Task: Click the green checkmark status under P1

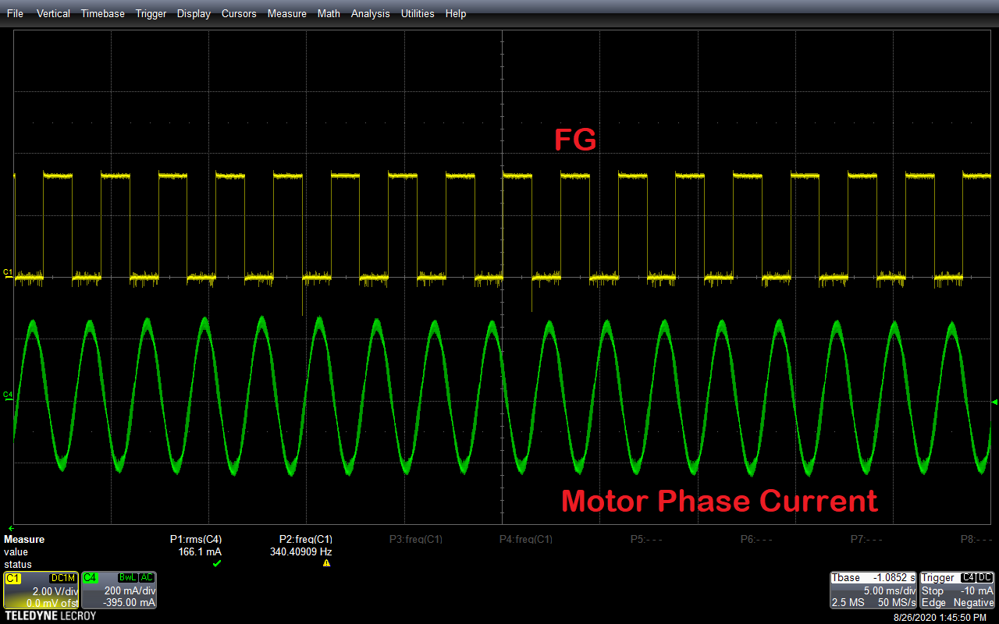Action: tap(217, 563)
